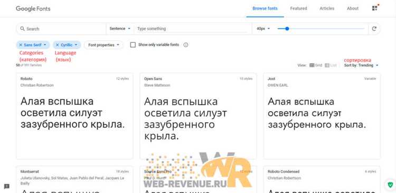396x193 pixels.
Task: Click Christian Robertson under Roboto
Action: [x=37, y=85]
